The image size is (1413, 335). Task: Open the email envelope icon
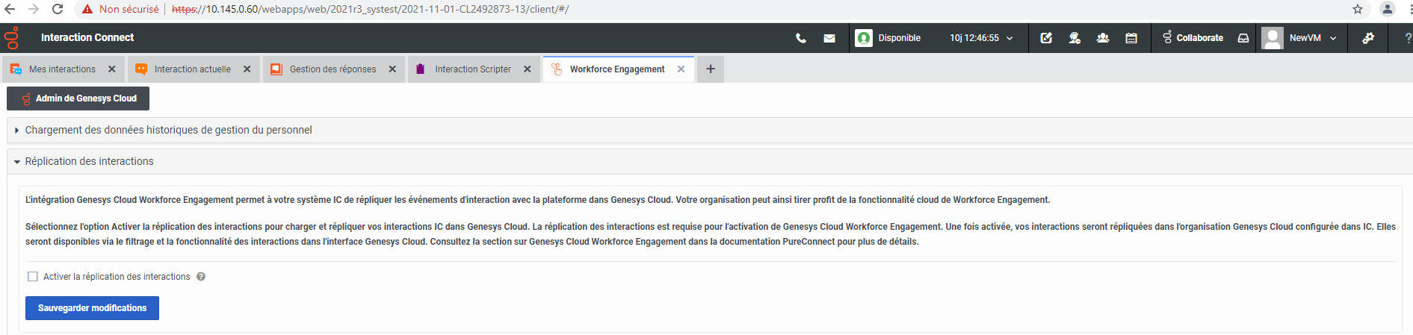point(829,38)
